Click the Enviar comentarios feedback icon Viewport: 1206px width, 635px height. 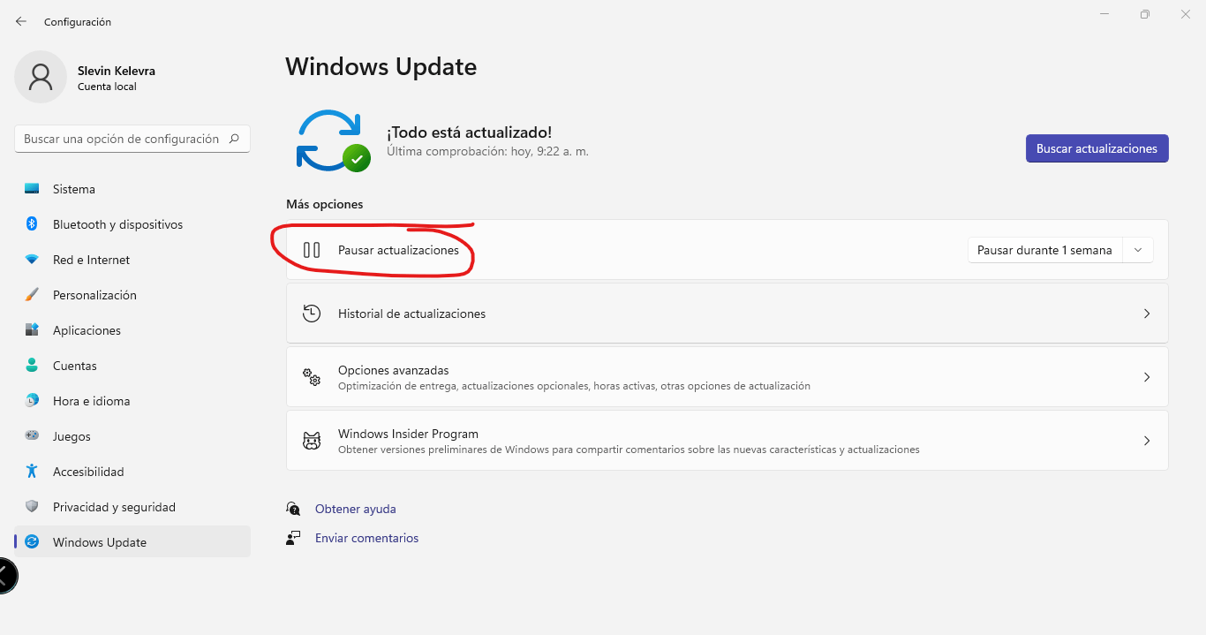point(293,538)
